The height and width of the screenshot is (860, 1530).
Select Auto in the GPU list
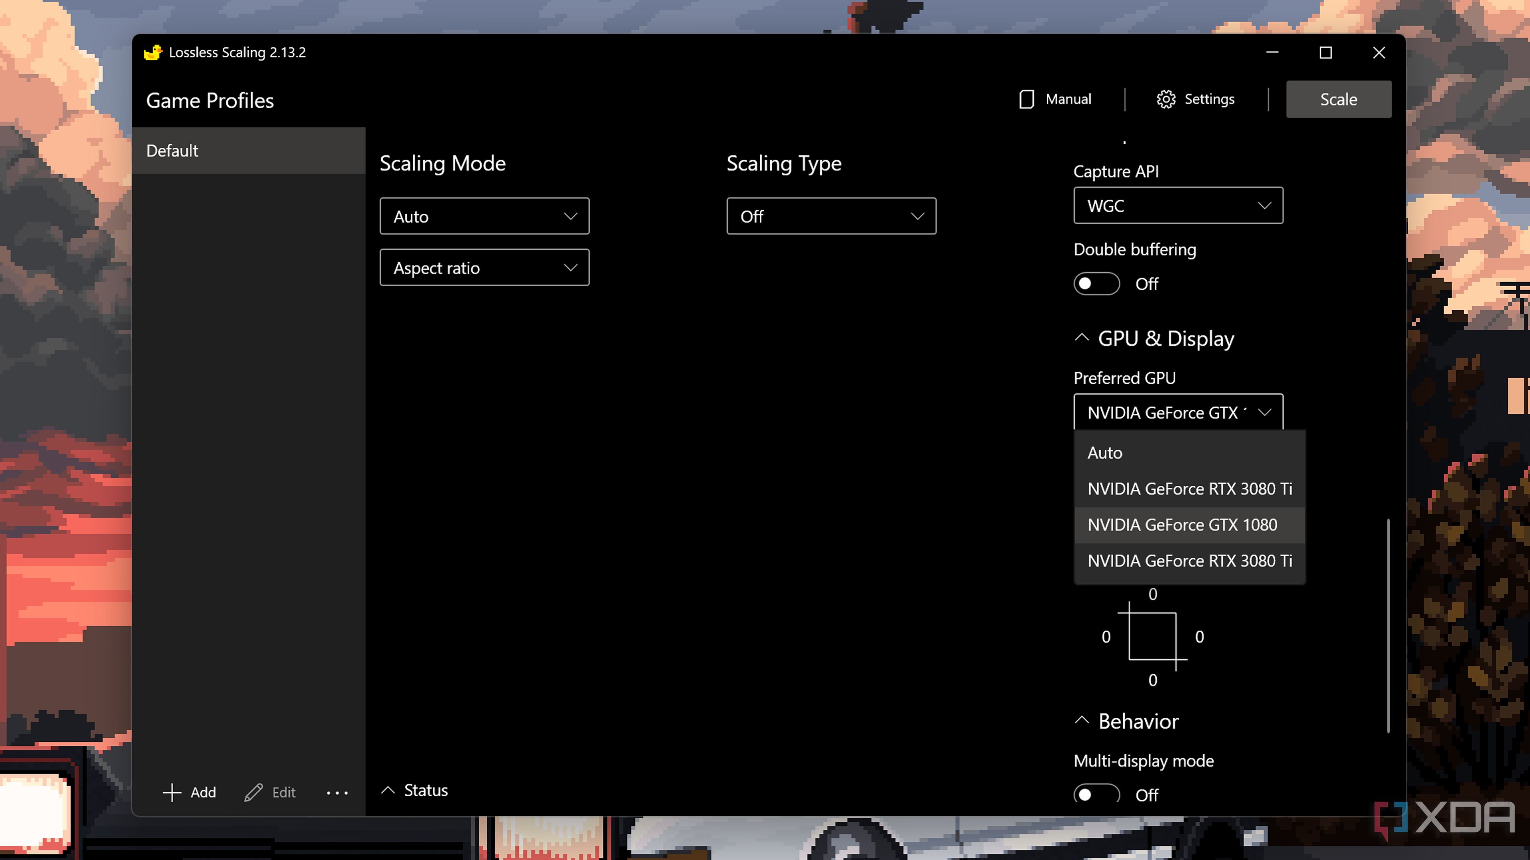1105,453
